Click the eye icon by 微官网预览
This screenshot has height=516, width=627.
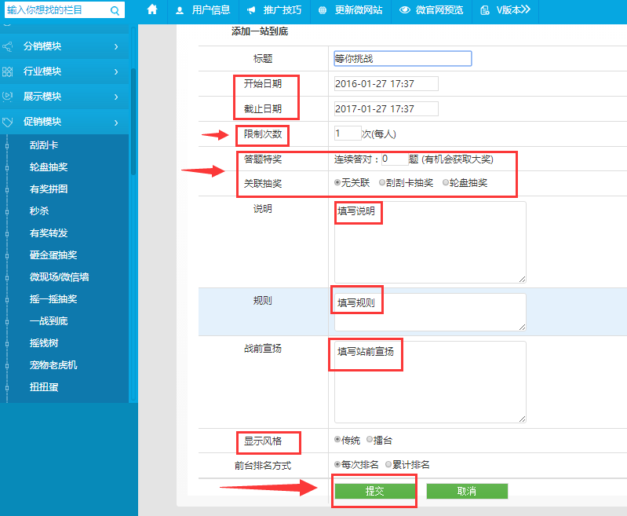[x=405, y=10]
